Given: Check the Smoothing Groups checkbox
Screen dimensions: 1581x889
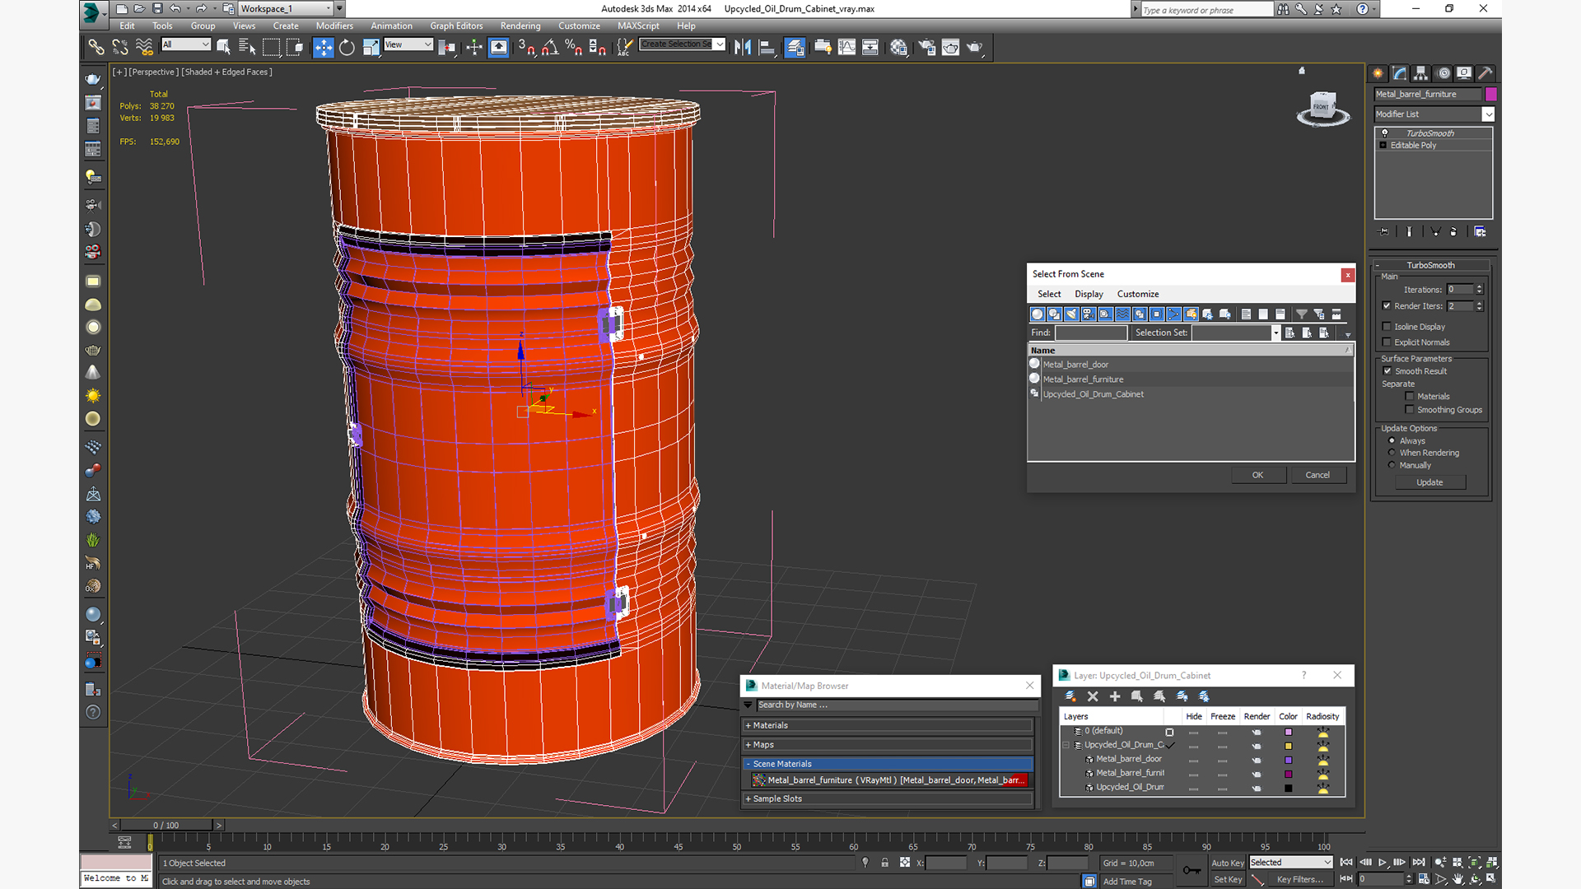Looking at the screenshot, I should point(1410,410).
